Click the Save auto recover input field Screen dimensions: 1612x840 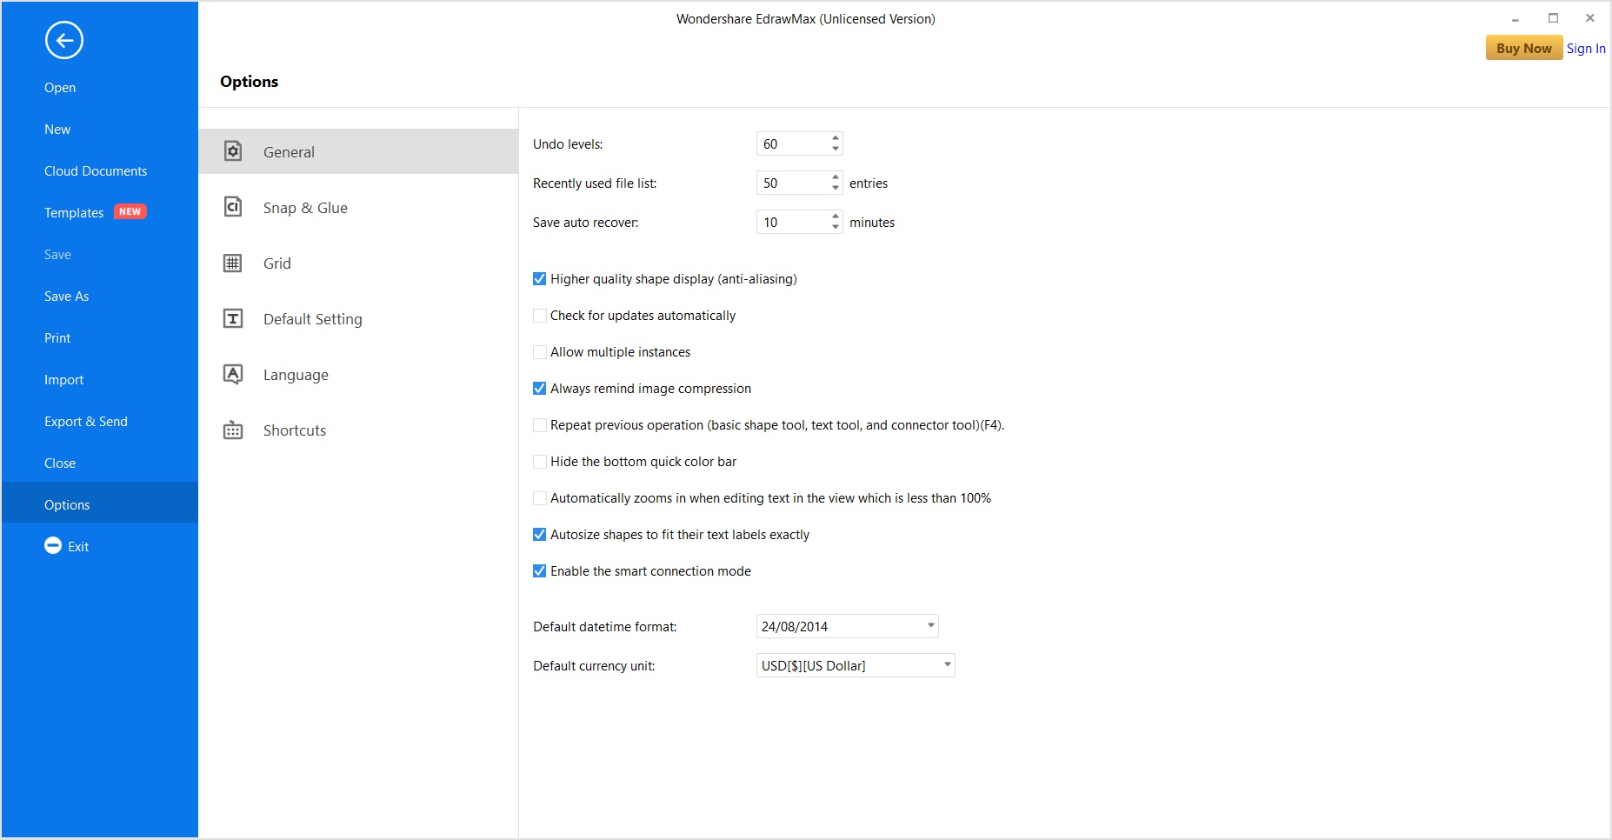pos(791,222)
